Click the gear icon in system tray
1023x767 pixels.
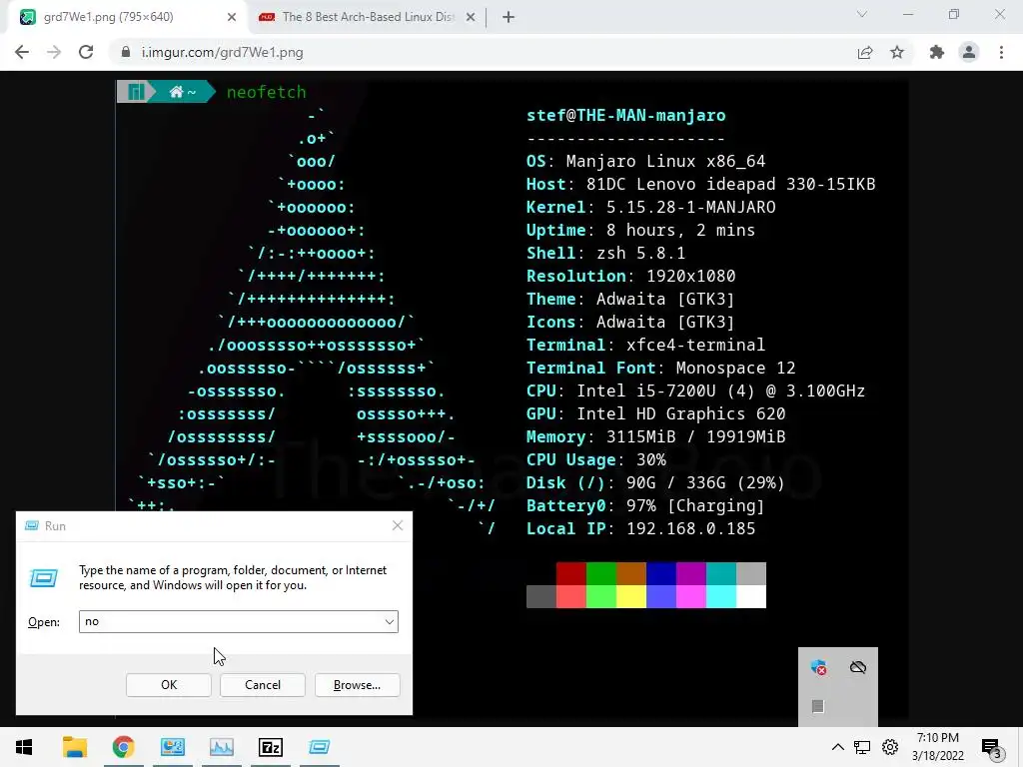(x=890, y=747)
